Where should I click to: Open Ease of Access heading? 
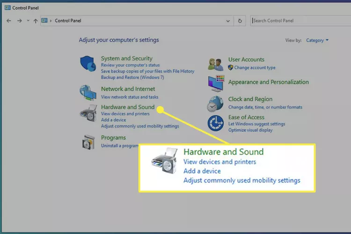coord(246,117)
